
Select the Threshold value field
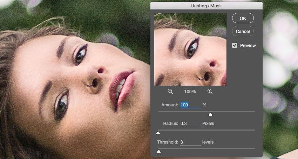point(190,142)
